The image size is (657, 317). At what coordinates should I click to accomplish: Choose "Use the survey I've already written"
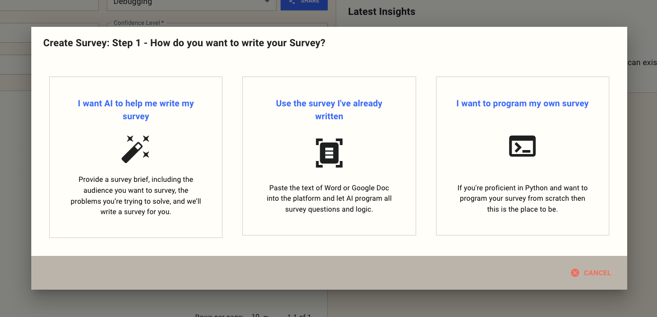click(329, 110)
